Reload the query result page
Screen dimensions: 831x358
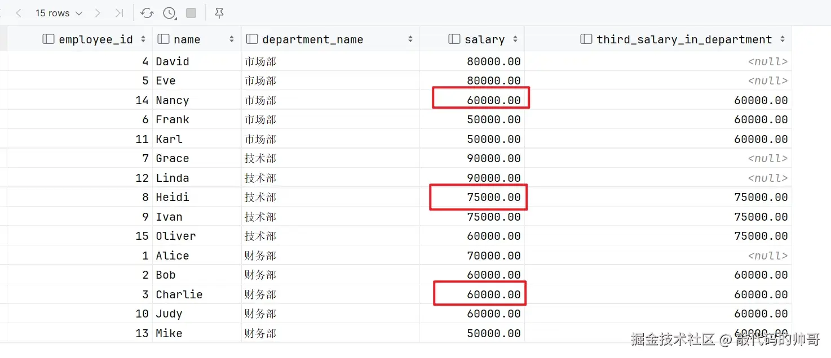click(x=147, y=13)
